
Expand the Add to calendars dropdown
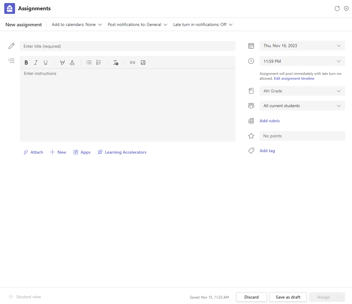pos(77,25)
